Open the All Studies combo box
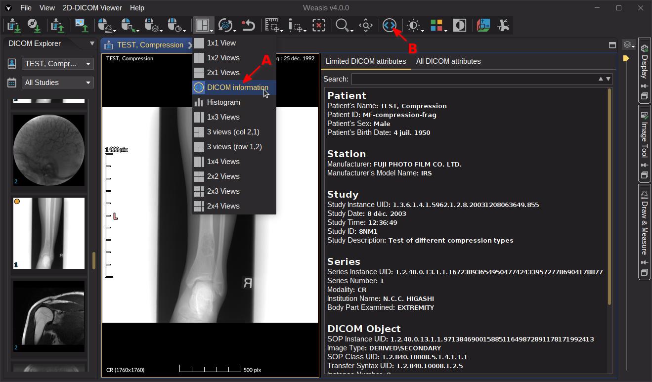 click(57, 83)
